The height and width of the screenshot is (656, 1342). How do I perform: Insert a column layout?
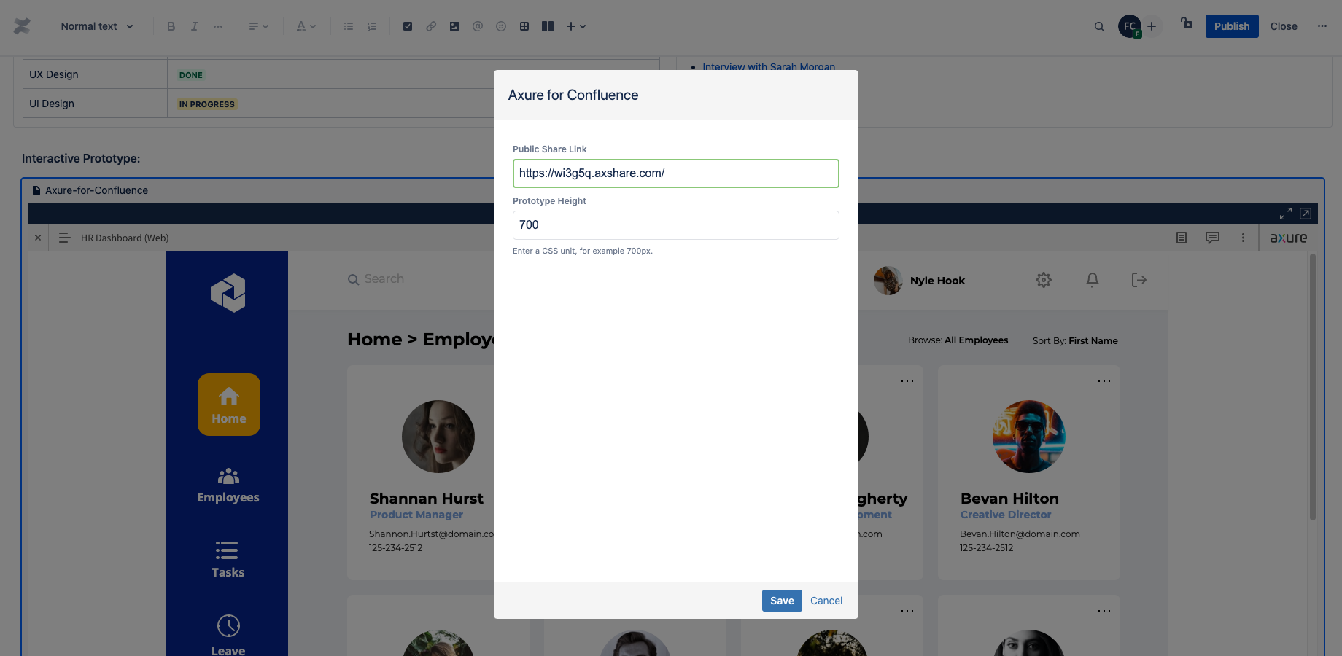point(548,26)
